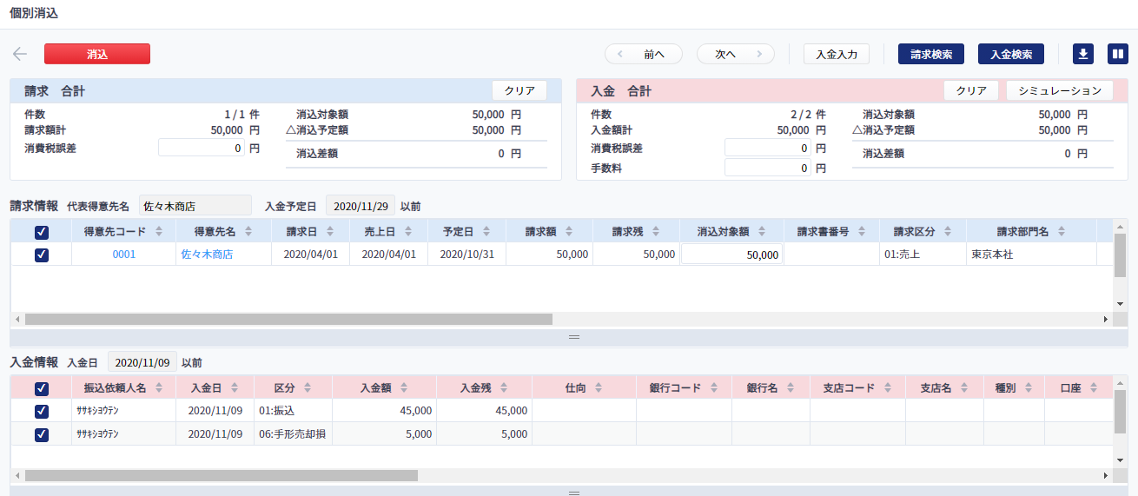Sort the 請求残 column

(657, 231)
